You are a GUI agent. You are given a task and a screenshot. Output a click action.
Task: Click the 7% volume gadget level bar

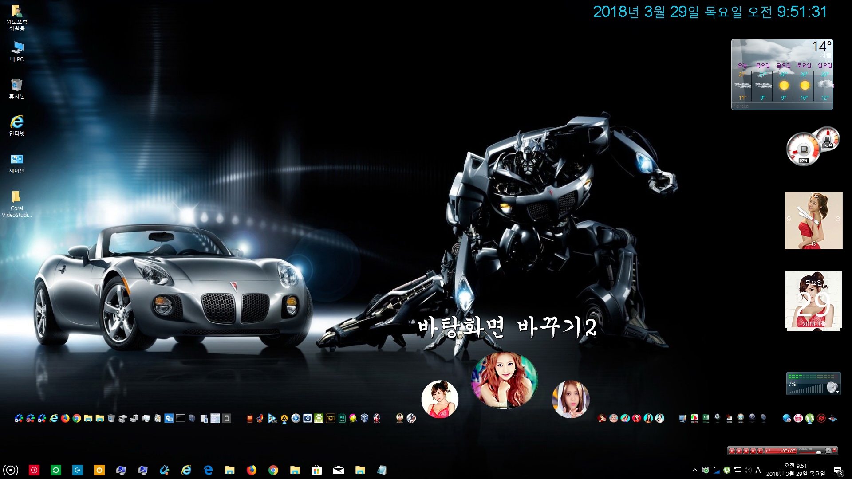tap(806, 389)
